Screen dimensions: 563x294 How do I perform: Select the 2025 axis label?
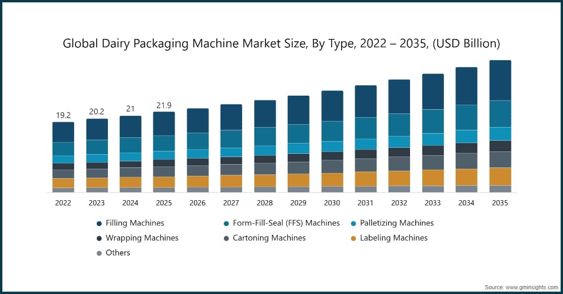coord(164,203)
